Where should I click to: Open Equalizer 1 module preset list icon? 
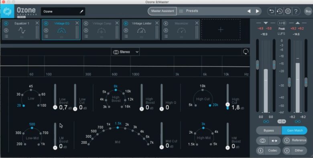(6, 36)
